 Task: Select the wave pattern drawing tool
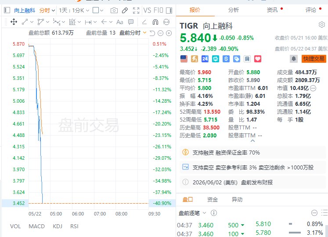click(57, 22)
